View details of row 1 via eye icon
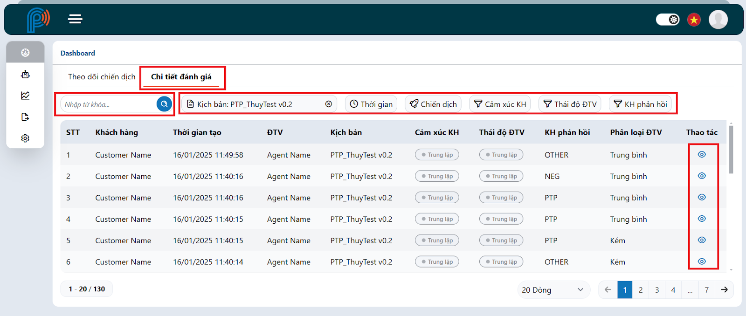The width and height of the screenshot is (746, 316). [702, 154]
